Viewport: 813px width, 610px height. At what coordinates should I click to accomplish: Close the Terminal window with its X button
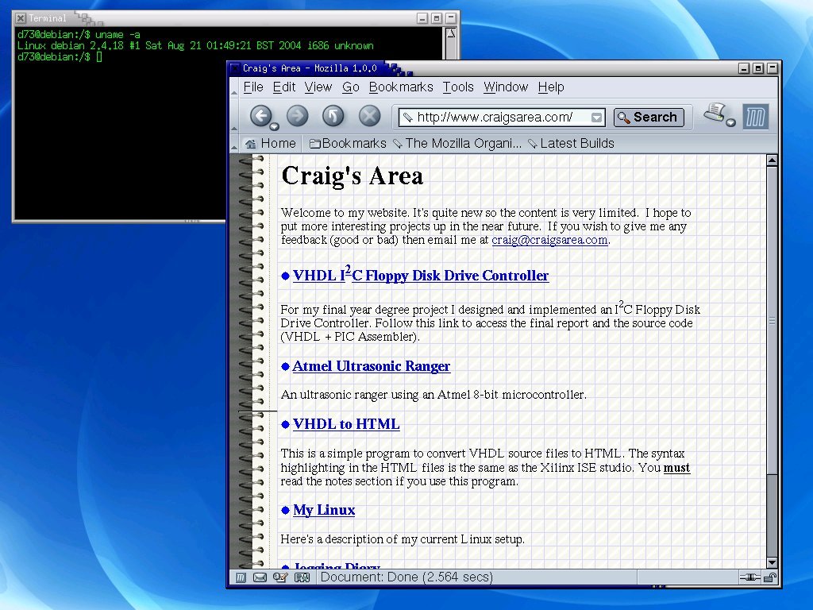[20, 18]
